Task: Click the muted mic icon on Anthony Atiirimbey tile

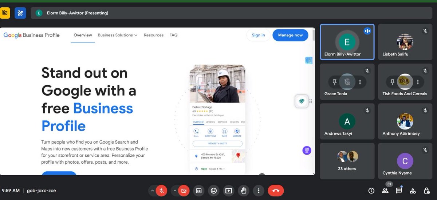Action: point(425,111)
